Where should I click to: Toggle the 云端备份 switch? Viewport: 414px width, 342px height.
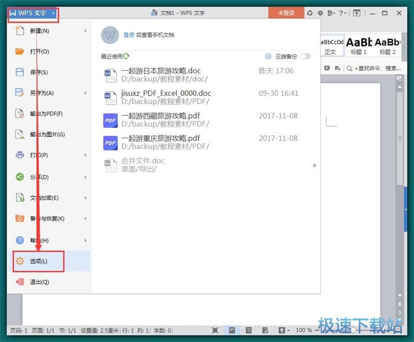coord(305,56)
